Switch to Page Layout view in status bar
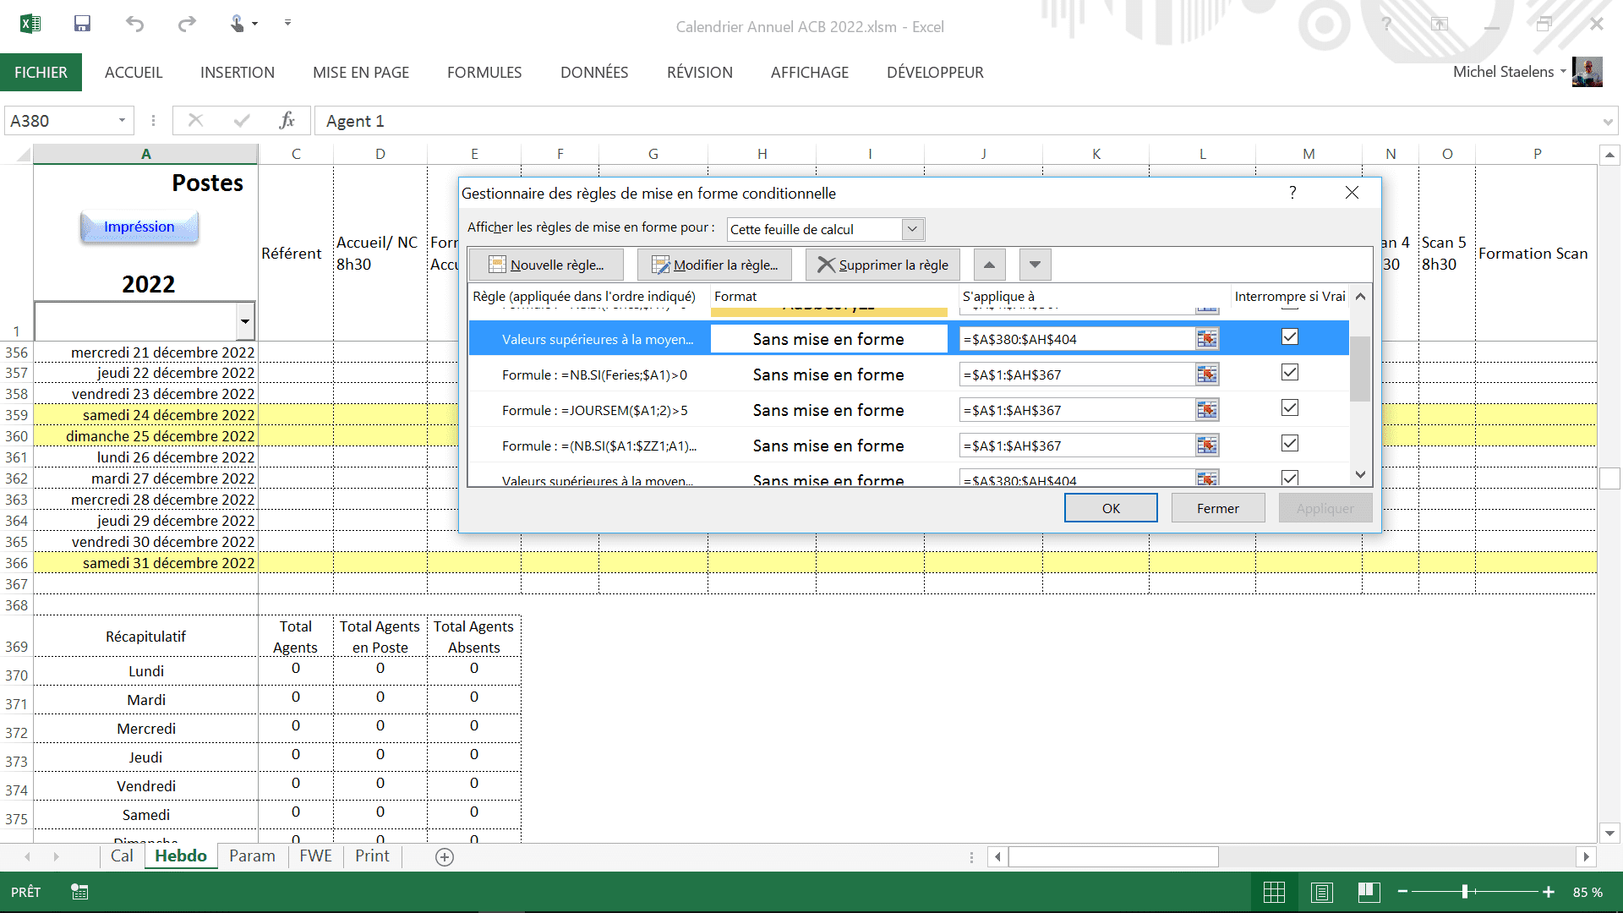The image size is (1623, 913). [x=1321, y=892]
